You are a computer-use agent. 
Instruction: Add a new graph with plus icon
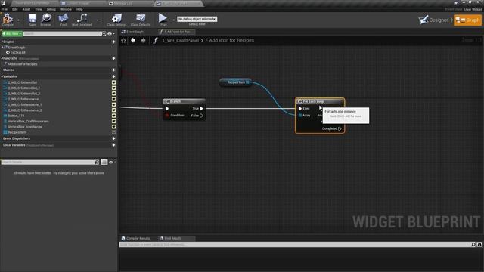pos(113,42)
